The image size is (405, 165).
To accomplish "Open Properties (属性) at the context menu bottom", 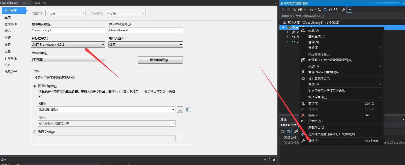I will point(341,141).
